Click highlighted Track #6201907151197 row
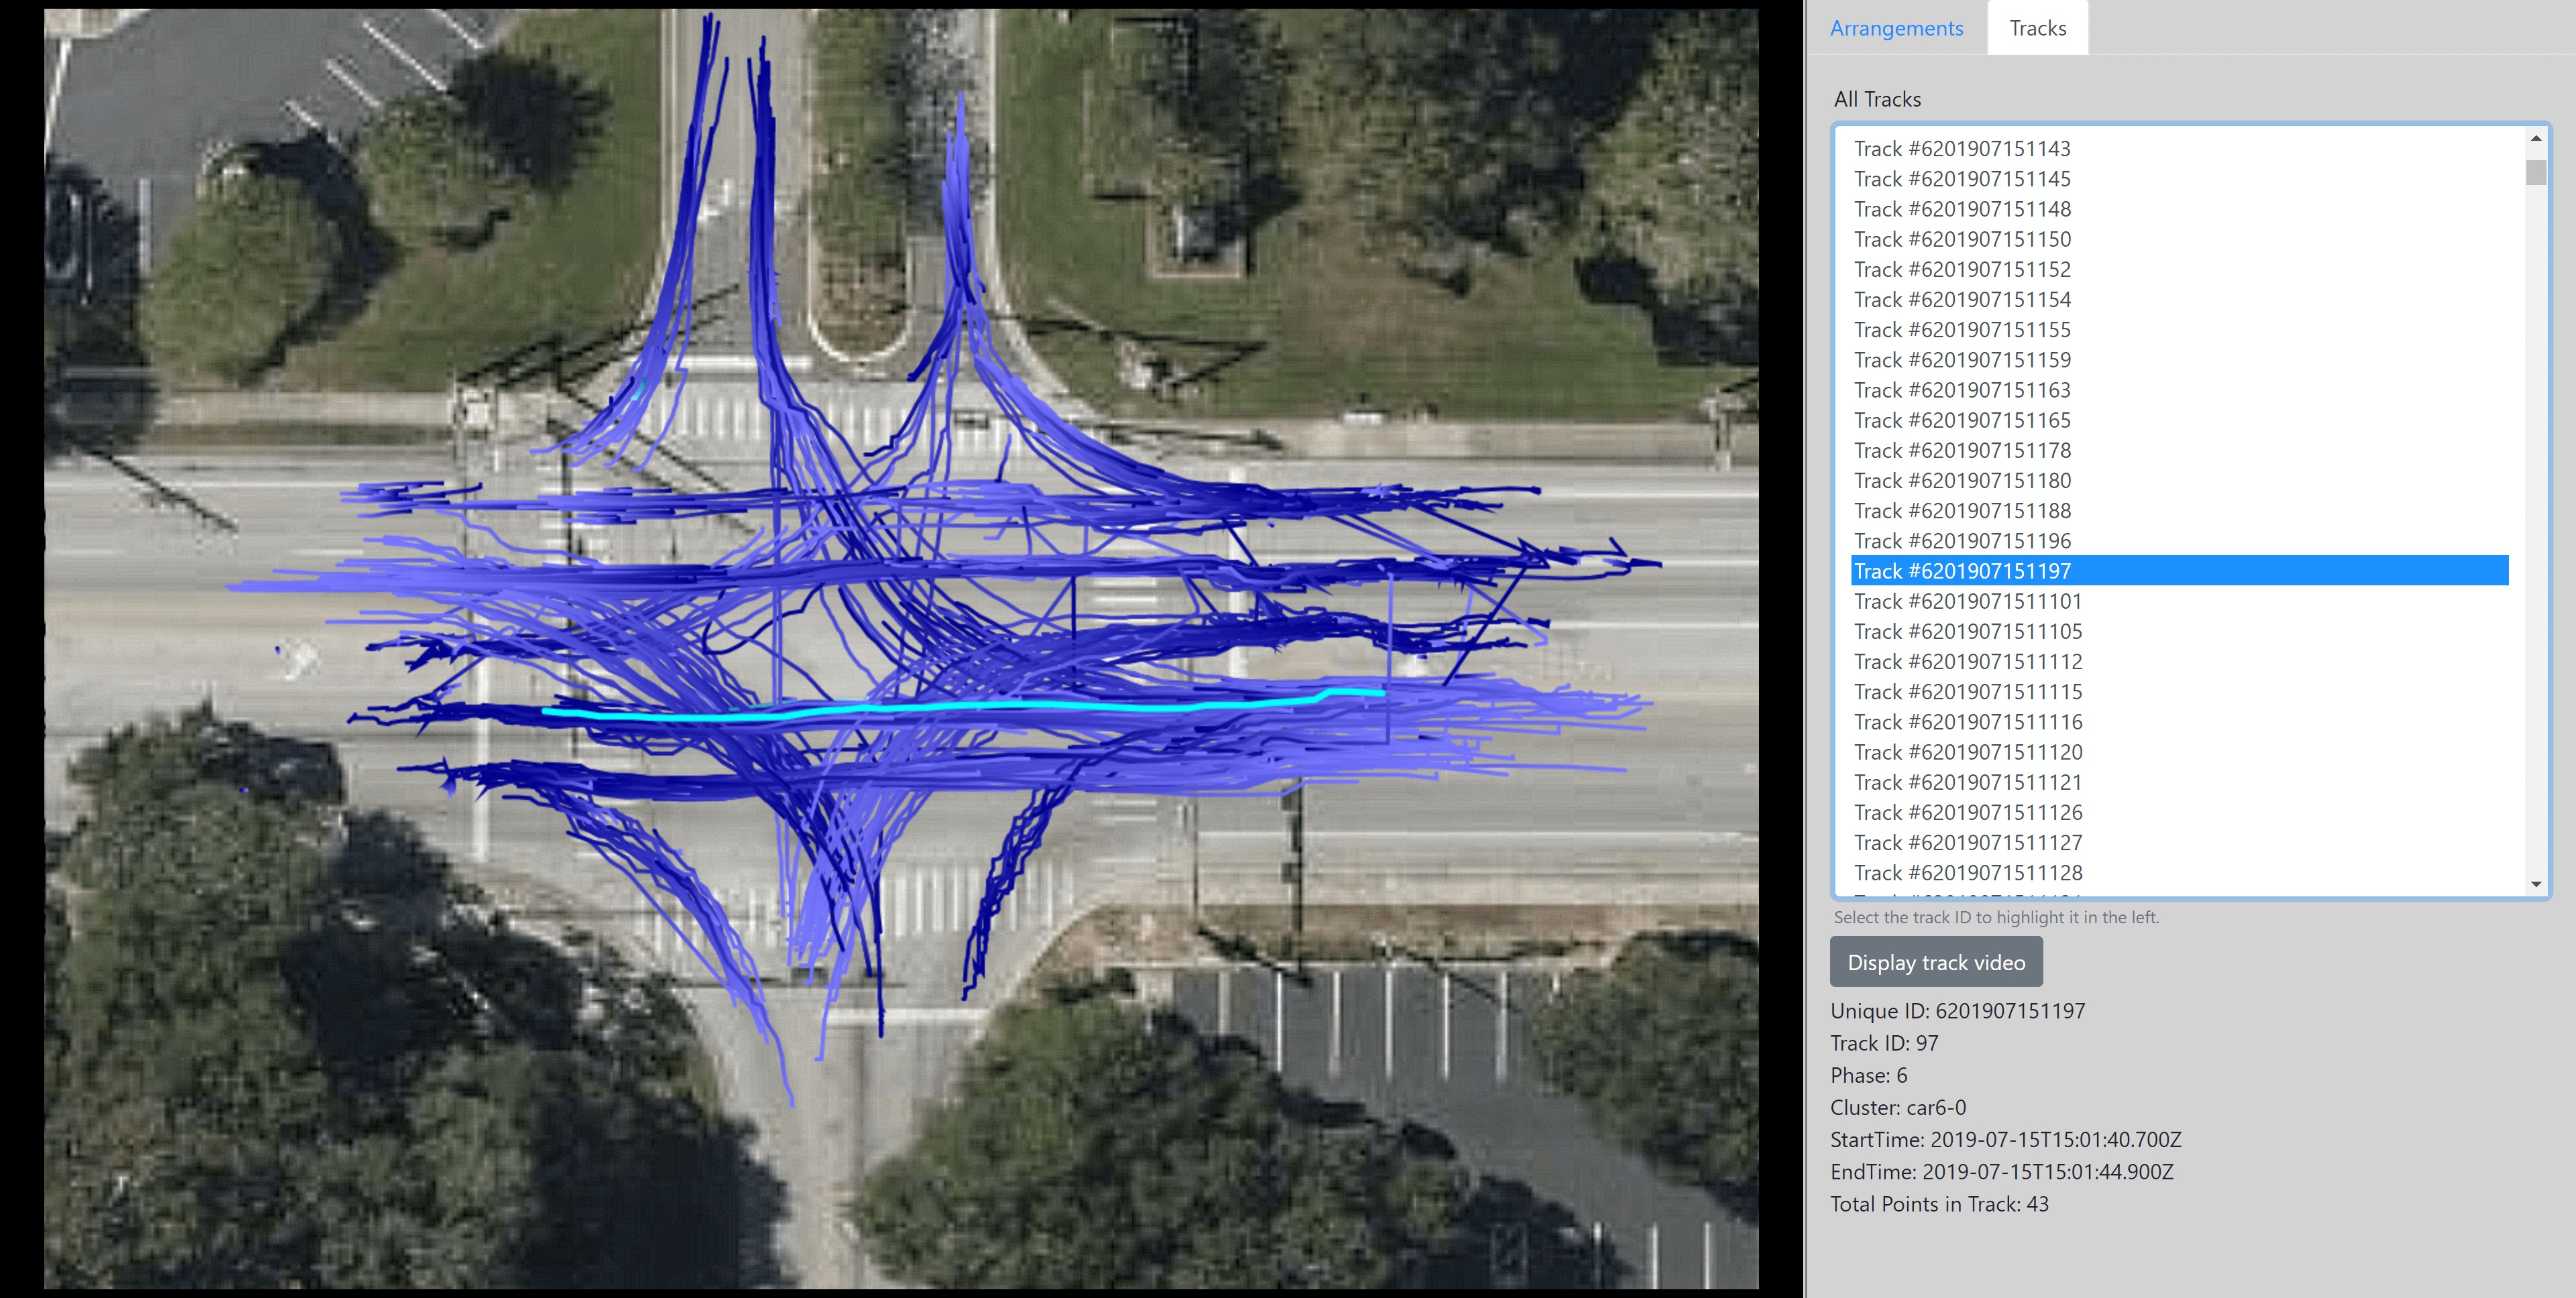Viewport: 2576px width, 1298px height. [x=1961, y=571]
